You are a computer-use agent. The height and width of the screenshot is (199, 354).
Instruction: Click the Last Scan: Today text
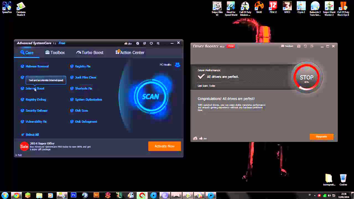206,86
